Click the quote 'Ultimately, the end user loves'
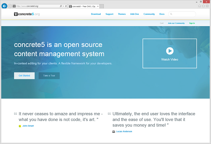Image resolution: width=211 pixels, height=144 pixels. [154, 119]
